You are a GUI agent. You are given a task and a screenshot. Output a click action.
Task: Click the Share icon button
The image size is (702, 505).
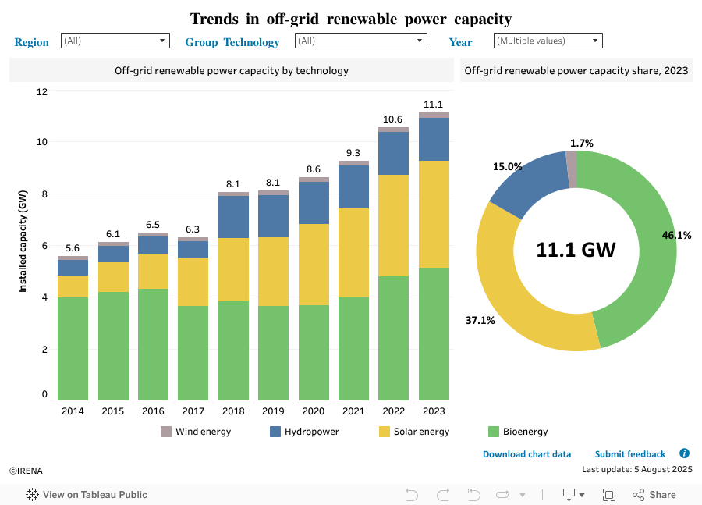pyautogui.click(x=654, y=495)
